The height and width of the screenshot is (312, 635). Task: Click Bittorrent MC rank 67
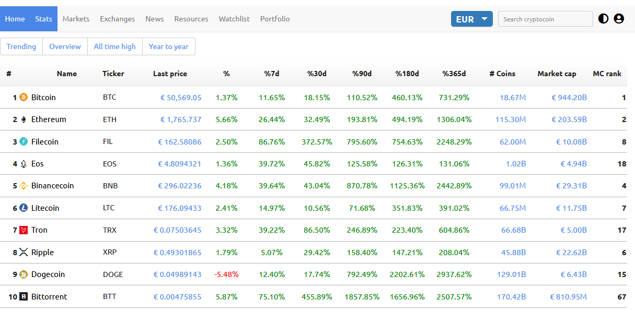pos(621,296)
